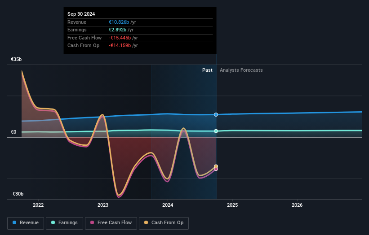Click the pink Free Cash Flow data point
Image resolution: width=369 pixels, height=235 pixels.
point(216,169)
